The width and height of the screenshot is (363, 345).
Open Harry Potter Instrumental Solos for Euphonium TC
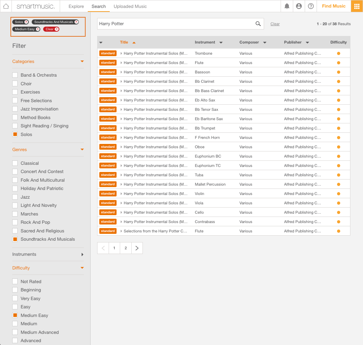155,165
